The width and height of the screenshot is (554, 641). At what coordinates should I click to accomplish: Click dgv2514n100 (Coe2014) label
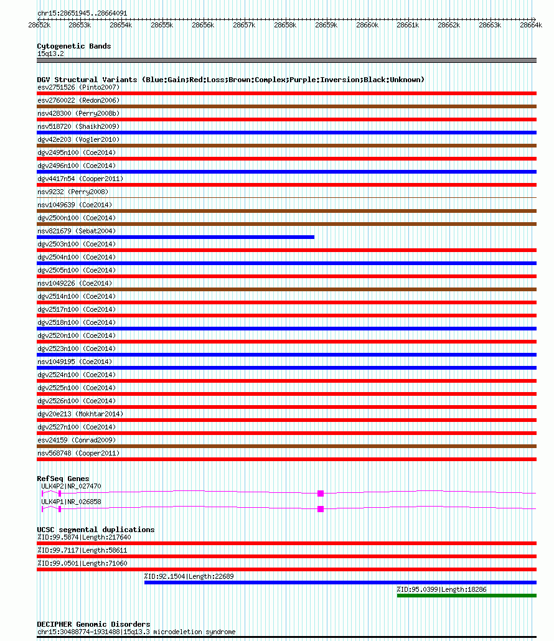[x=77, y=297]
